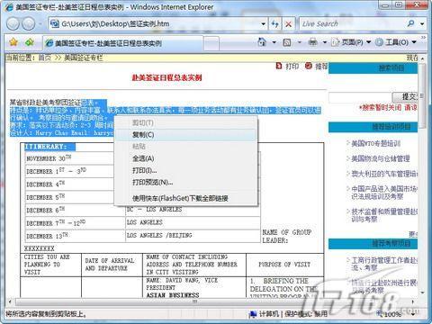Click the NAME OF GROUP LEADER text
The image size is (432, 324).
tap(287, 236)
